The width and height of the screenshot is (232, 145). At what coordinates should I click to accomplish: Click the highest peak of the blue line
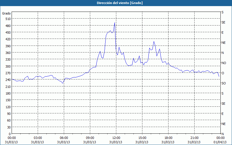coord(115,23)
